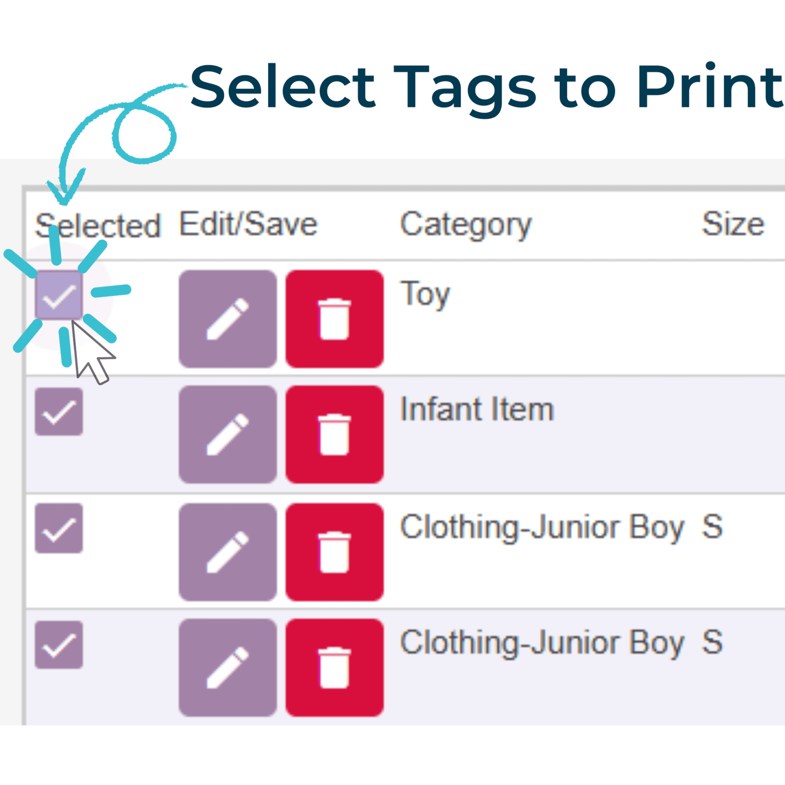Uncheck the Selected checkbox for Toy
Screen dimensions: 785x785
pyautogui.click(x=59, y=295)
